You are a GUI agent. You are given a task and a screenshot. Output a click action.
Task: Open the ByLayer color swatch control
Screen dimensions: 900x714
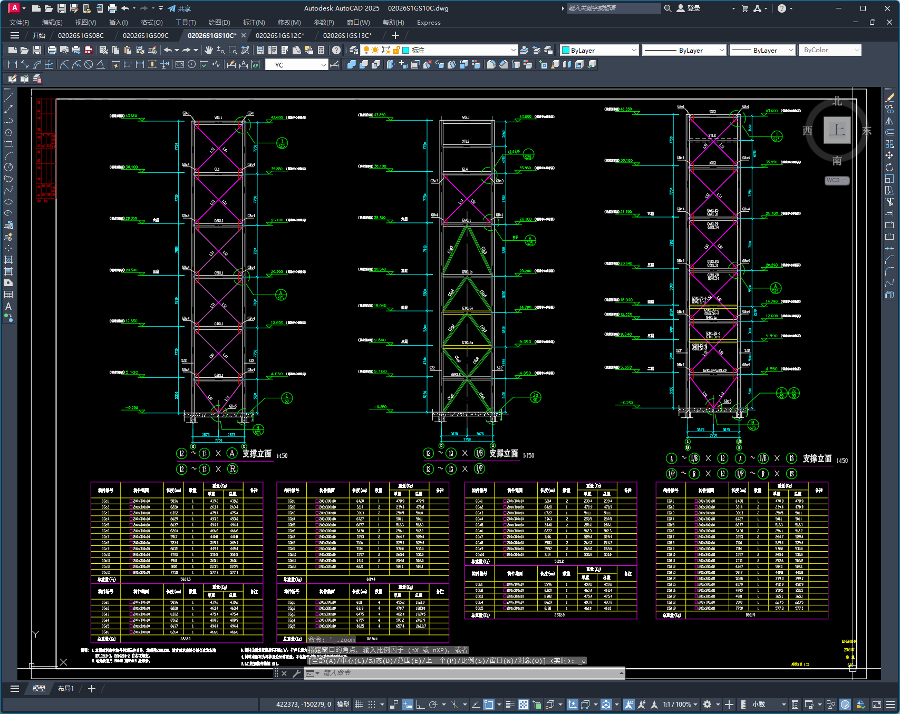(599, 50)
